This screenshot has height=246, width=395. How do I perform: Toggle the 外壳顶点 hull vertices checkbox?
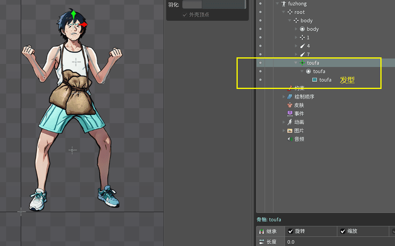[x=185, y=15]
